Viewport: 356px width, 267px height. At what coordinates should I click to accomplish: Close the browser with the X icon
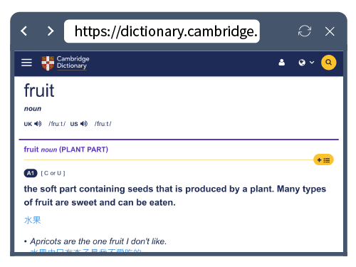[x=330, y=31]
